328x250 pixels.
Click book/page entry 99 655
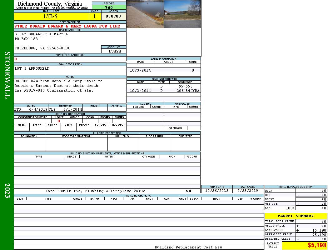[x=186, y=86]
